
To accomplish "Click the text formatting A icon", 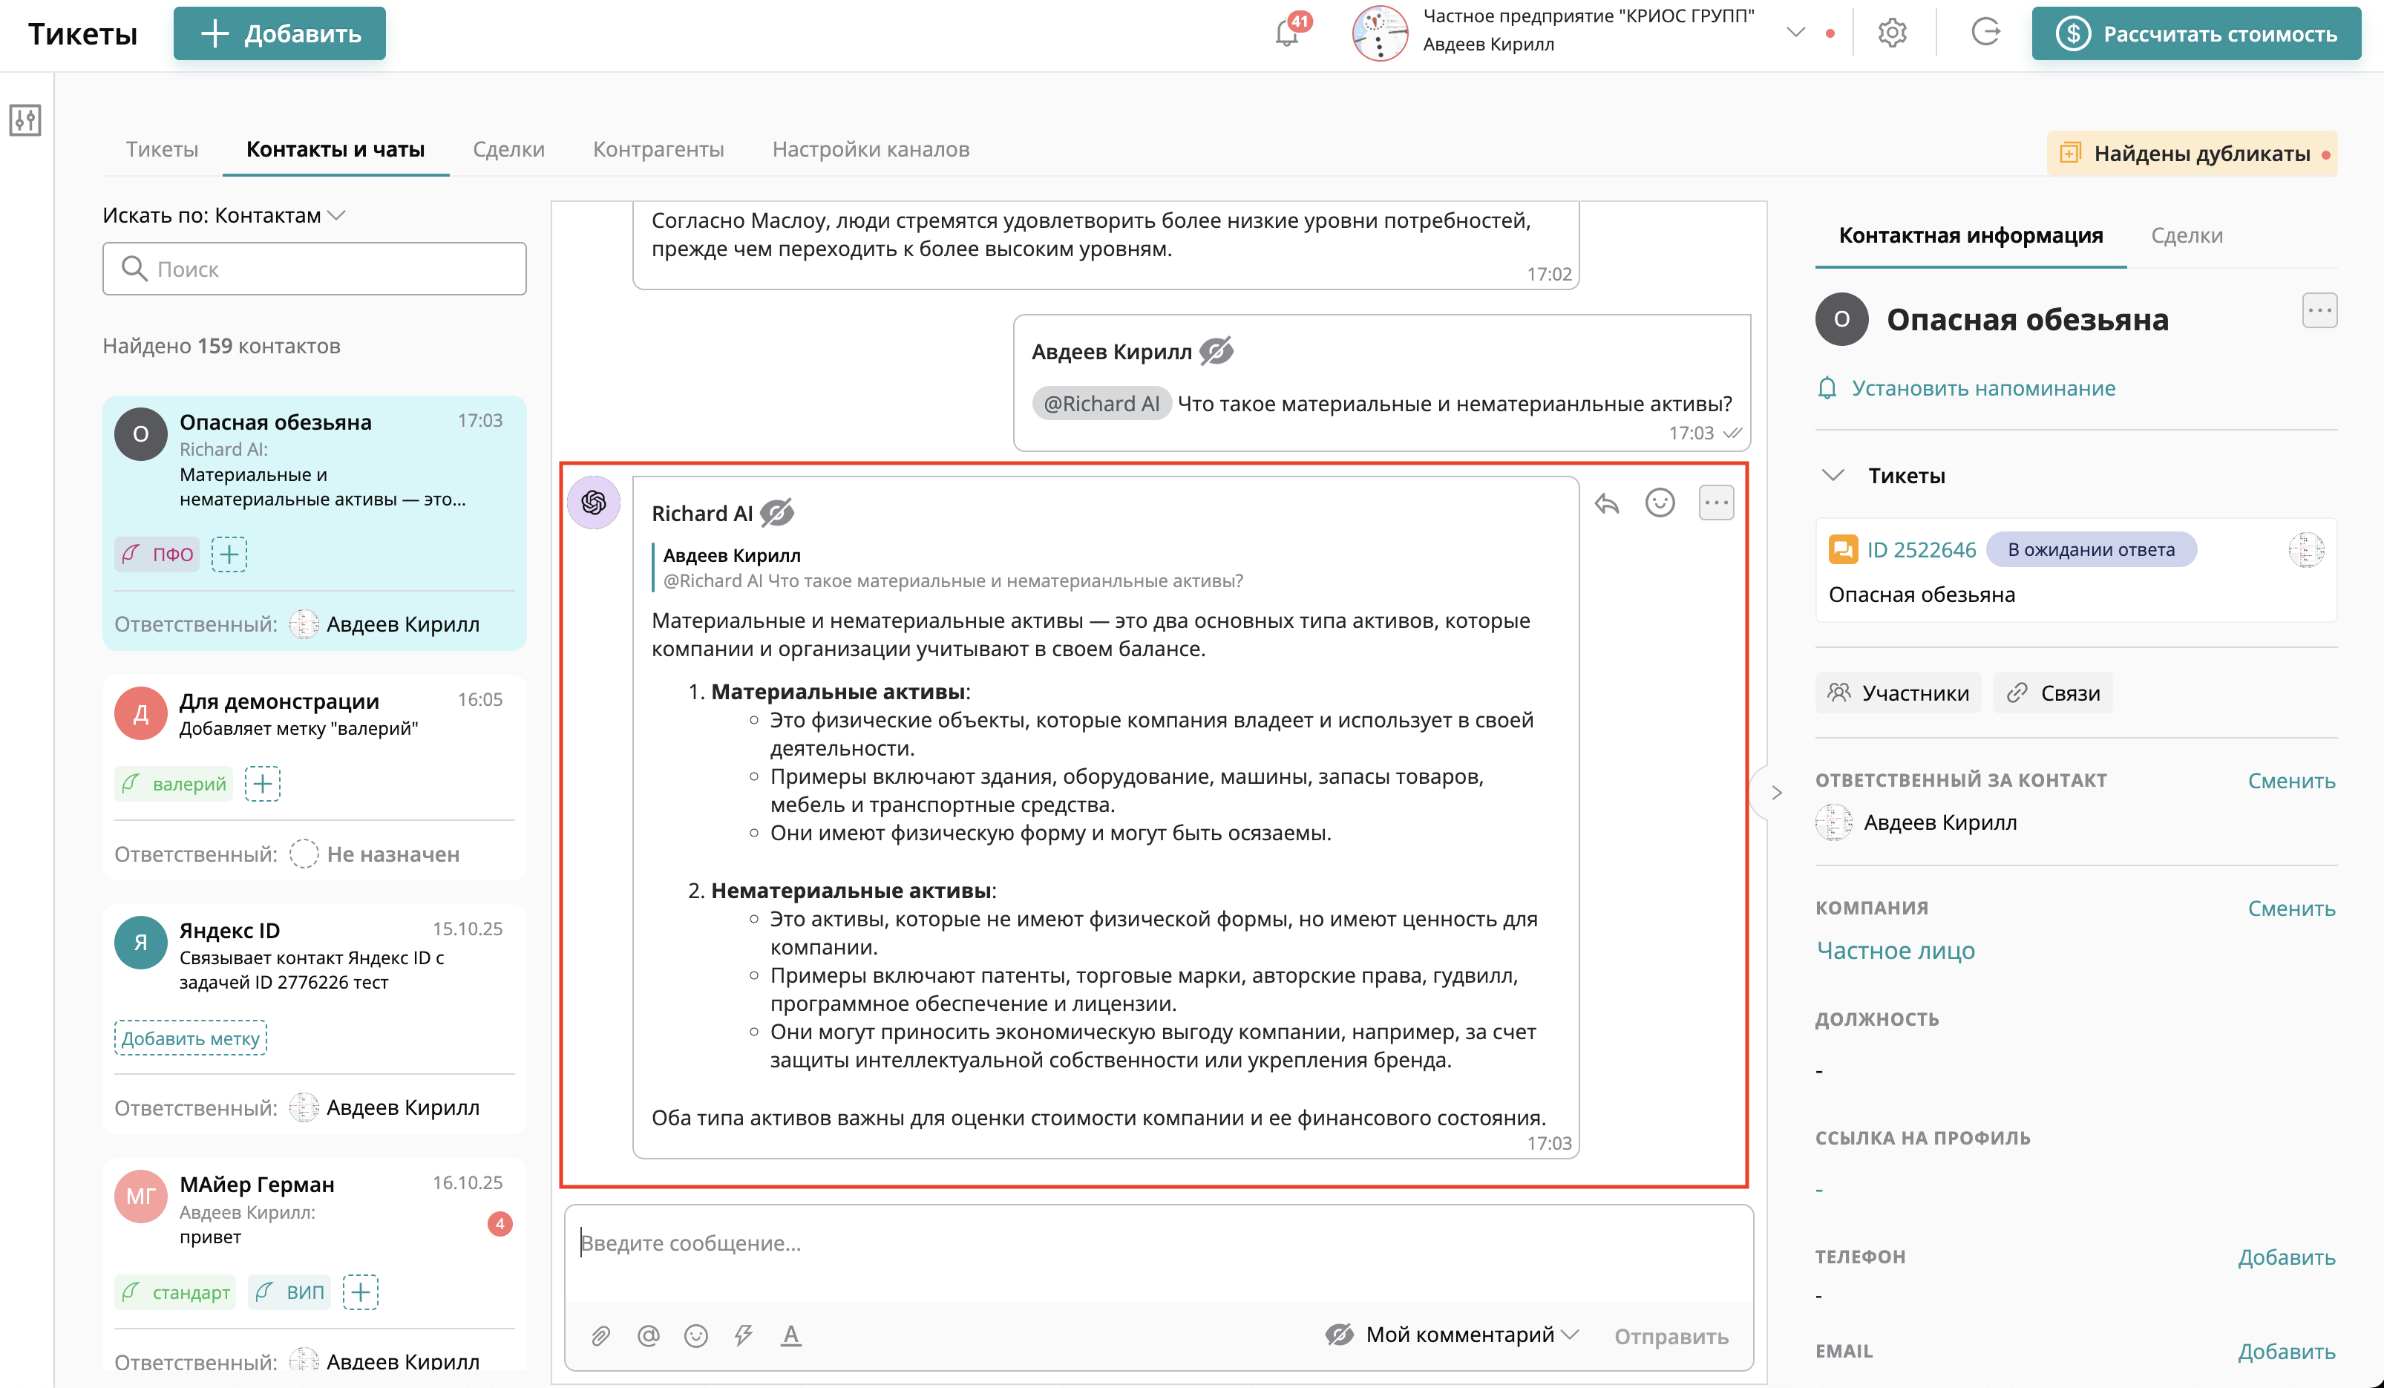I will [x=791, y=1335].
